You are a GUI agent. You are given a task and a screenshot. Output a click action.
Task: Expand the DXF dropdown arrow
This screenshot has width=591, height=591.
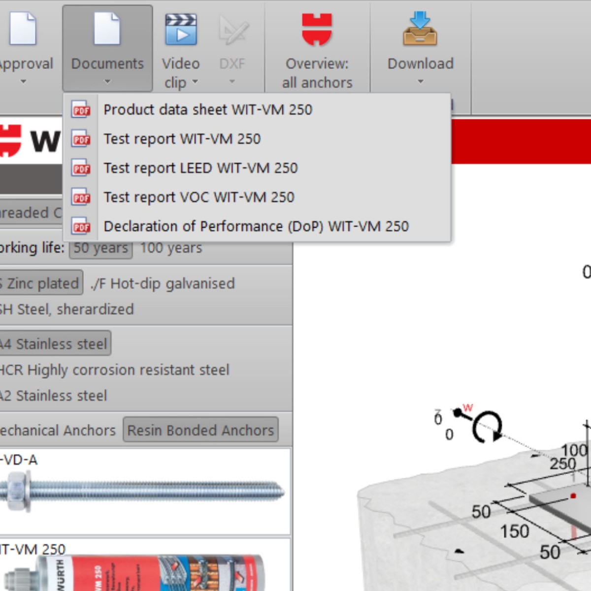[x=232, y=82]
